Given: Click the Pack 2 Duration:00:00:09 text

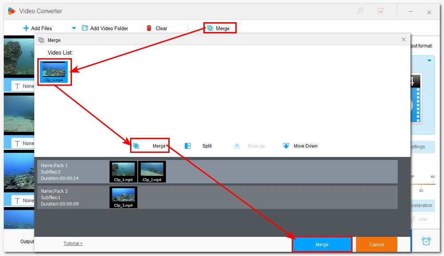Looking at the screenshot, I should [x=59, y=204].
